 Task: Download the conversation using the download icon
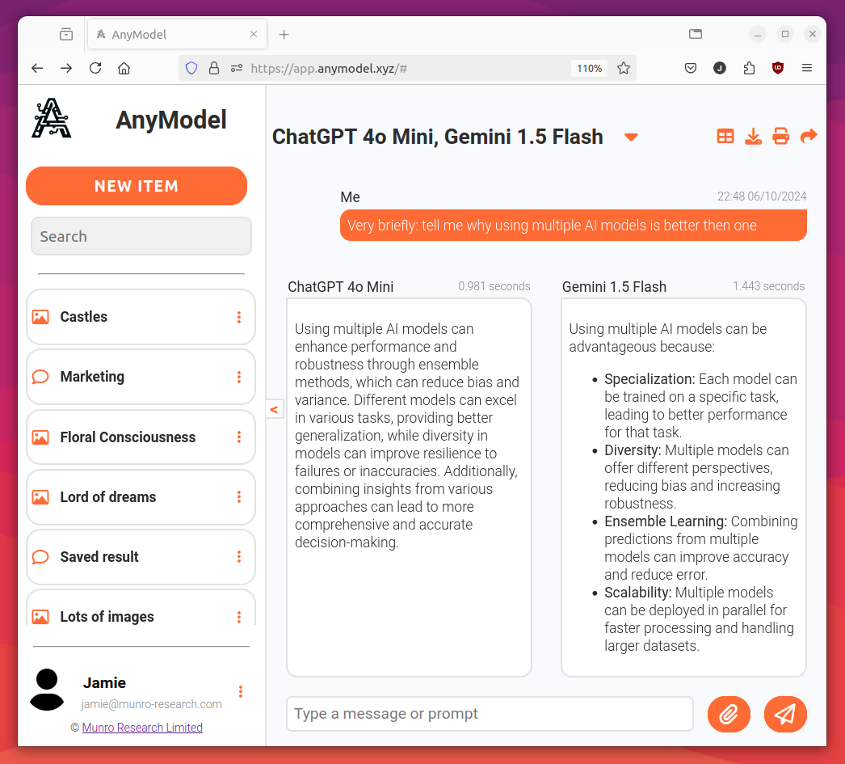pos(753,137)
